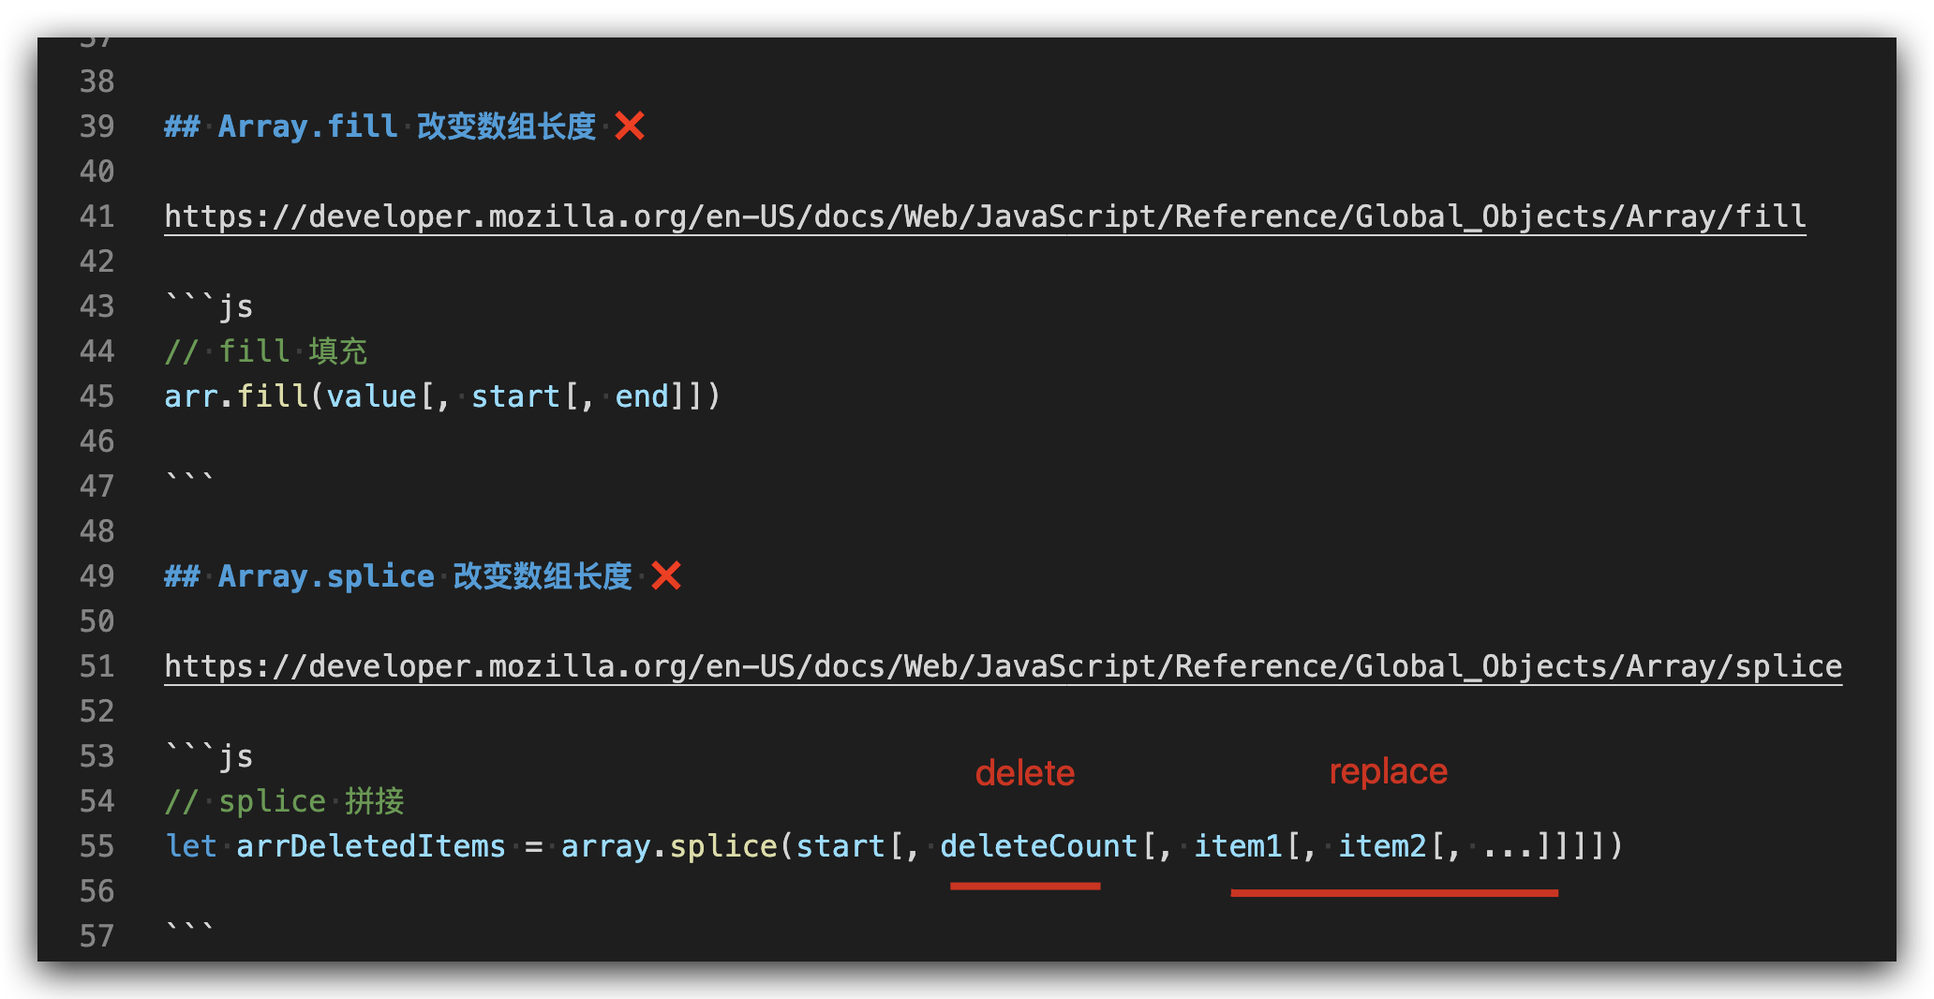This screenshot has width=1934, height=999.
Task: Click line number 55 in the gutter
Action: click(x=97, y=846)
